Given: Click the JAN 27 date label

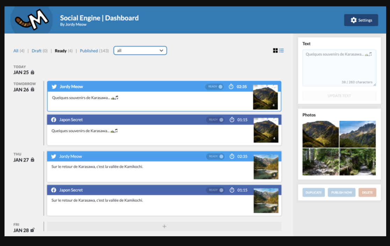Looking at the screenshot, I should [21, 160].
